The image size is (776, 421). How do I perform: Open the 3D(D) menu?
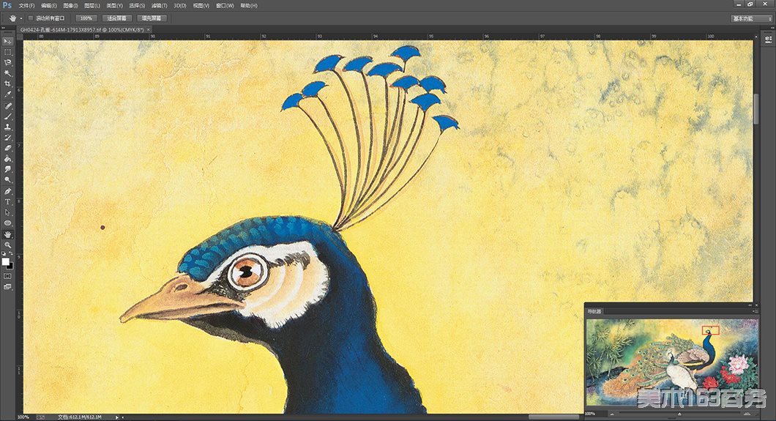click(179, 5)
